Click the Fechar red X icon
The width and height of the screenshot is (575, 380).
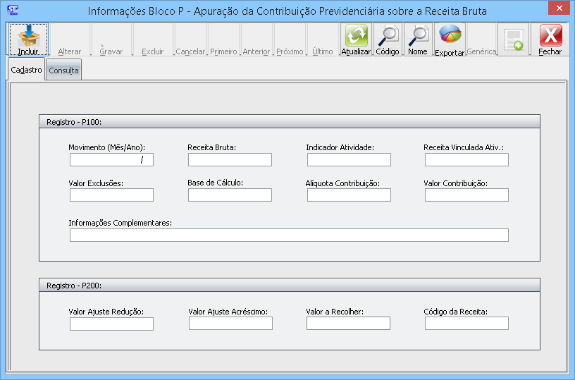pyautogui.click(x=550, y=36)
